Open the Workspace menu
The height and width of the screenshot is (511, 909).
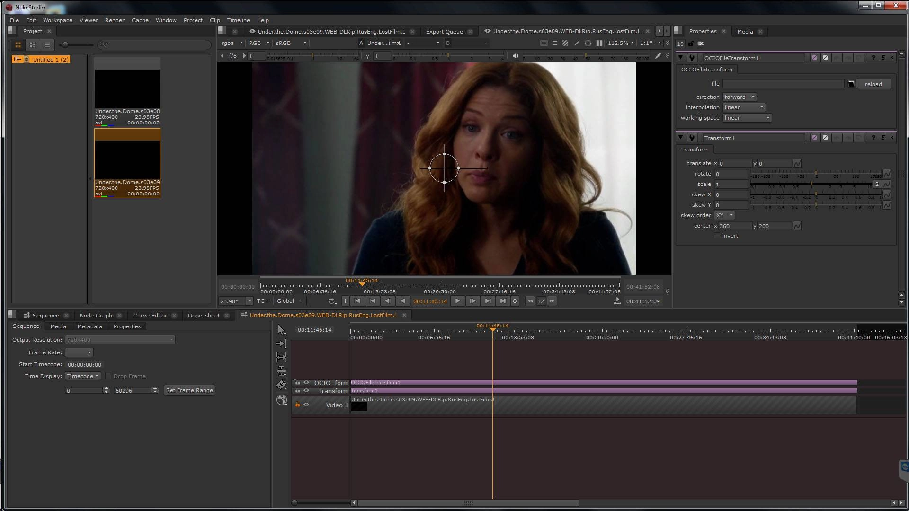[x=58, y=20]
